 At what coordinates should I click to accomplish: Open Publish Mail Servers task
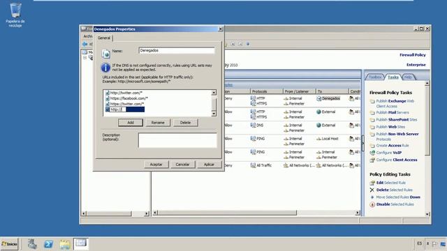click(393, 112)
